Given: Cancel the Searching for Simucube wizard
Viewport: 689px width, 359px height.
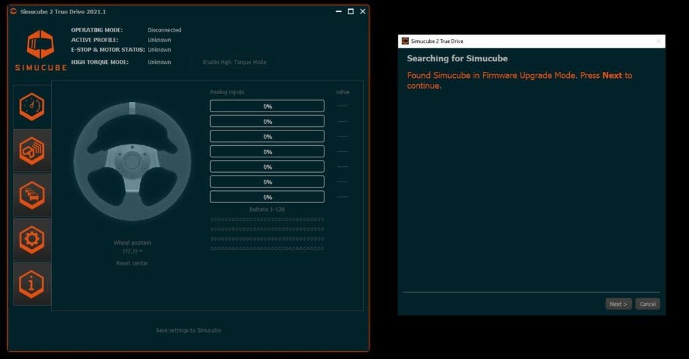Looking at the screenshot, I should pos(647,304).
